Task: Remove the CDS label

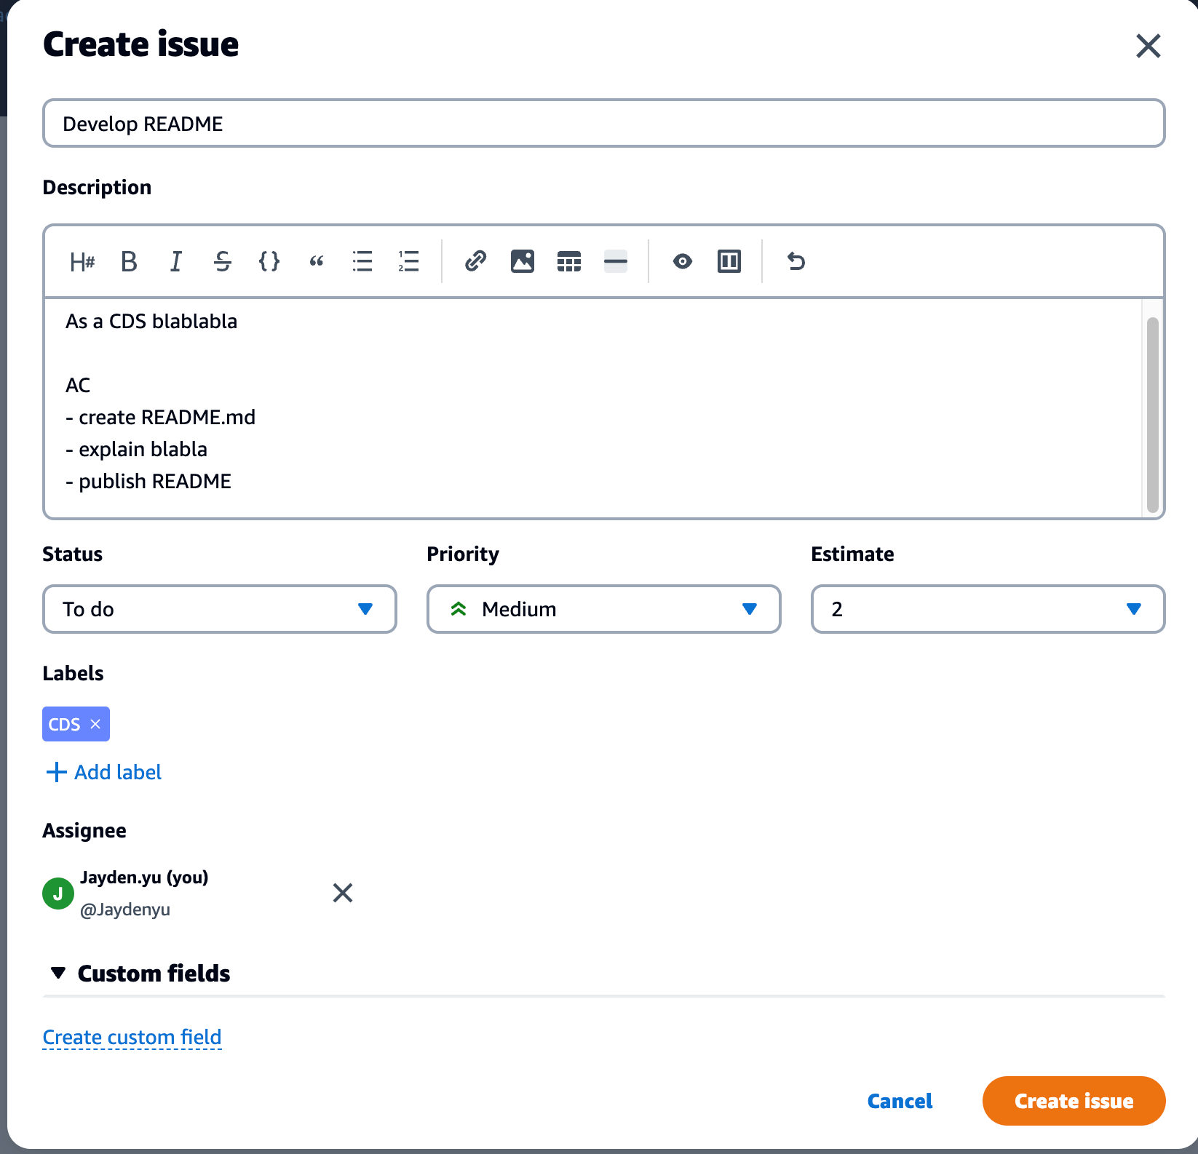Action: 95,724
